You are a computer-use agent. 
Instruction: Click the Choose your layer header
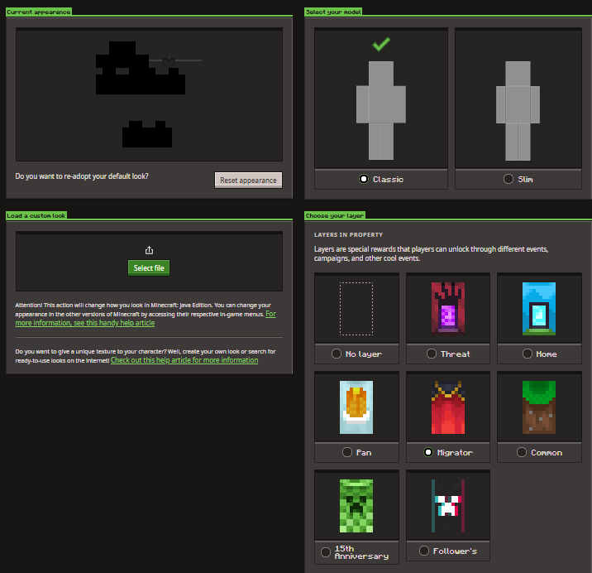335,215
